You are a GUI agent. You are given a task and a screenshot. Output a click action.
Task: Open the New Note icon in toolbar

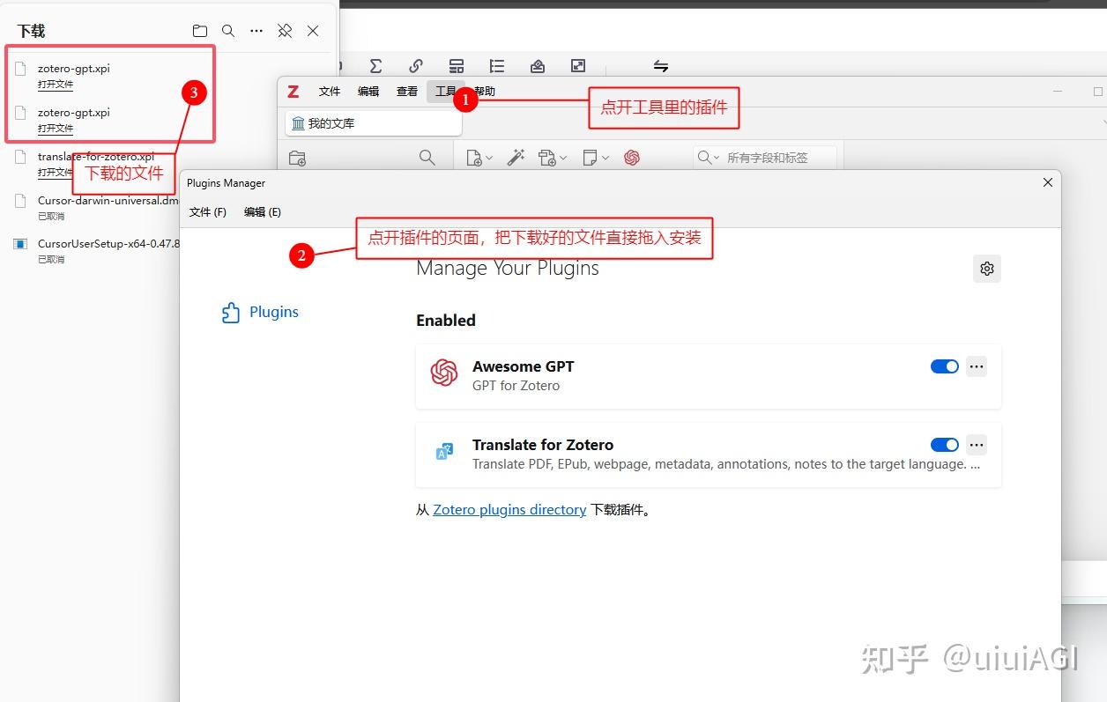click(x=591, y=157)
